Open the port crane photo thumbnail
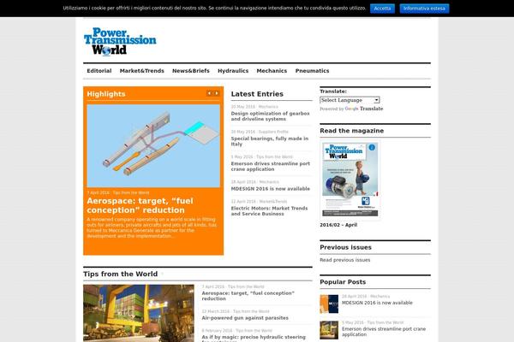The width and height of the screenshot is (514, 342). pos(139,313)
